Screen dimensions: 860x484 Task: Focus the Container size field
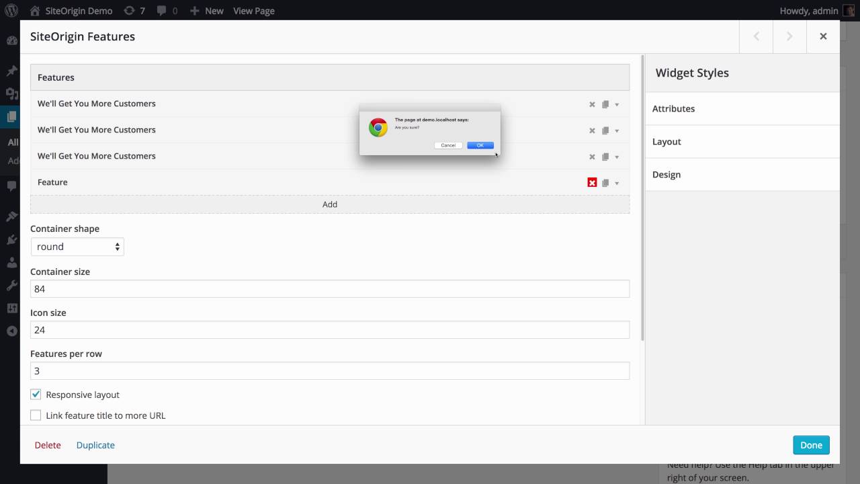click(x=330, y=289)
